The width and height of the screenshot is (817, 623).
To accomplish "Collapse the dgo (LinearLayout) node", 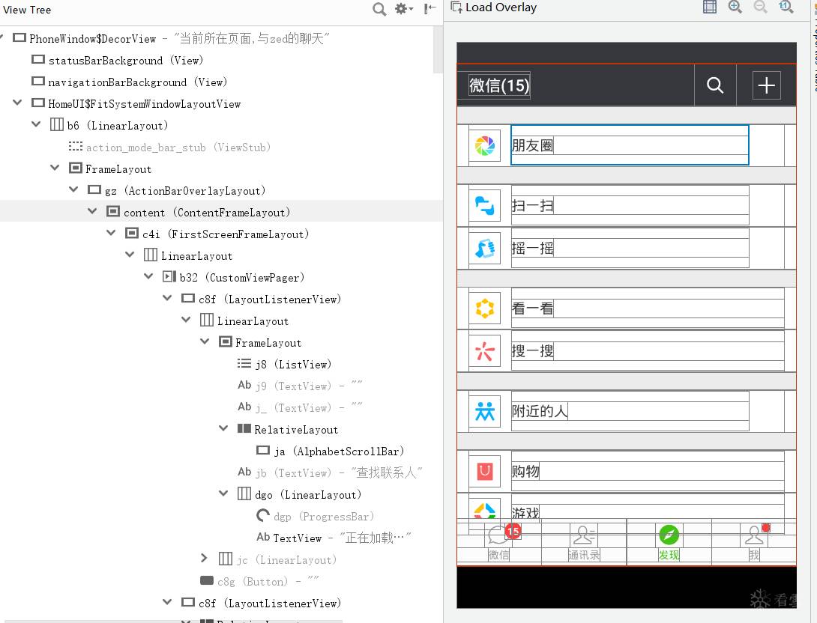I will click(224, 494).
